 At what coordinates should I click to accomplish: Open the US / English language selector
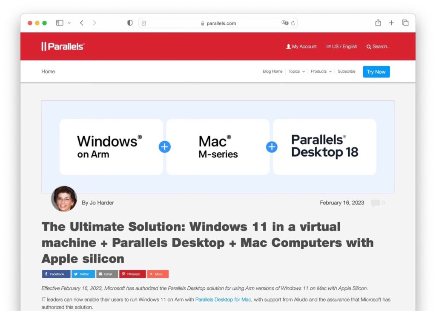pyautogui.click(x=341, y=46)
